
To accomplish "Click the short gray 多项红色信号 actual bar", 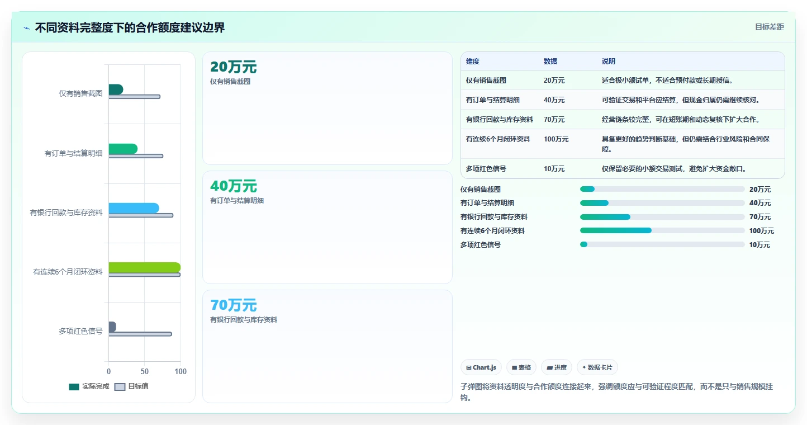I will [x=112, y=327].
